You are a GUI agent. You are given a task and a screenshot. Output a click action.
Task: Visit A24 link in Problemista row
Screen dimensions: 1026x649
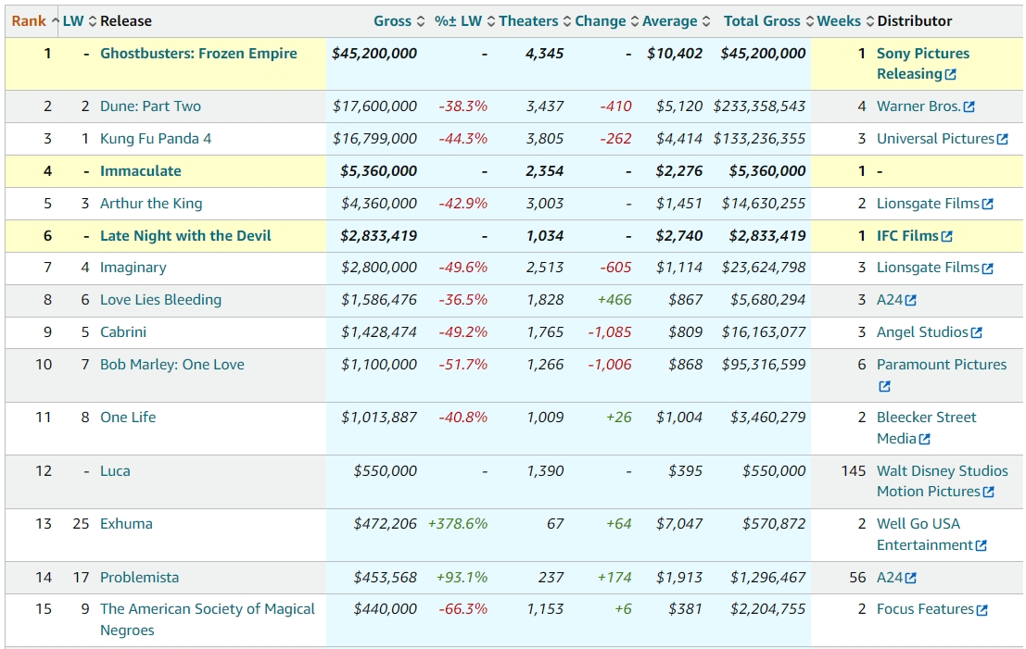coord(890,577)
